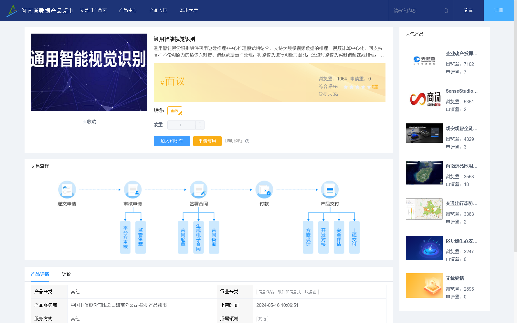
Task: Open 产品专区 in the navigation
Action: (158, 10)
